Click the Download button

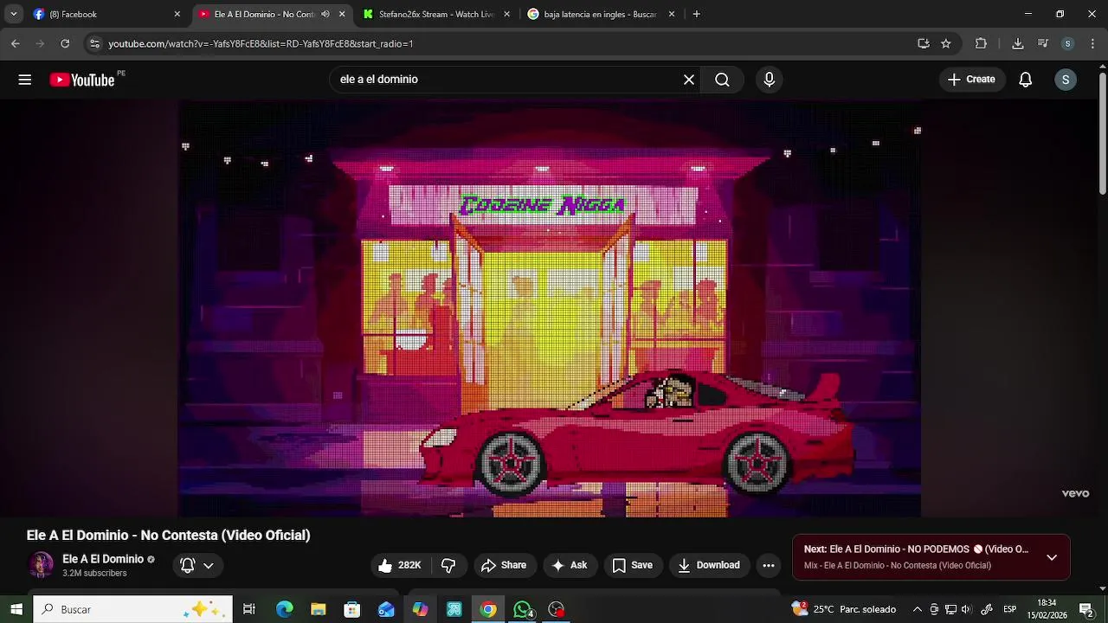709,565
